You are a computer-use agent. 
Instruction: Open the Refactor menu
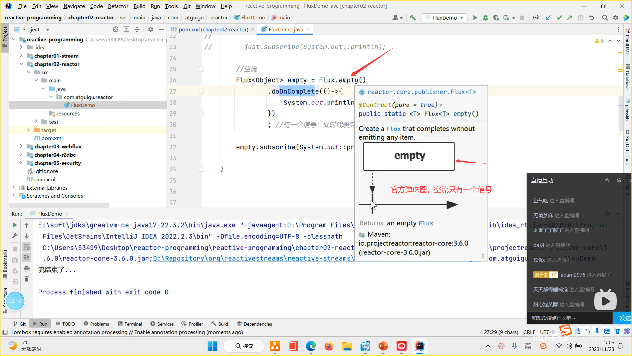(118, 6)
